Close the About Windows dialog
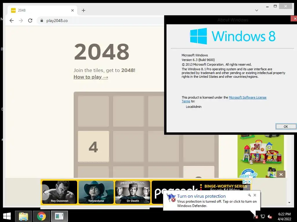297x222 pixels. click(x=295, y=18)
